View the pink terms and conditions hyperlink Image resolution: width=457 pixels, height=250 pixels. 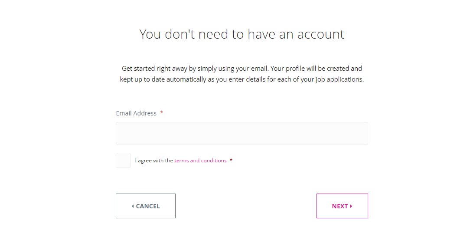coord(200,161)
